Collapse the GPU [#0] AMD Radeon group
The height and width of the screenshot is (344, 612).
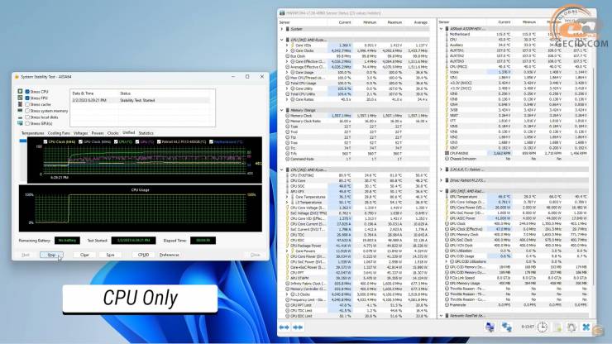click(442, 191)
